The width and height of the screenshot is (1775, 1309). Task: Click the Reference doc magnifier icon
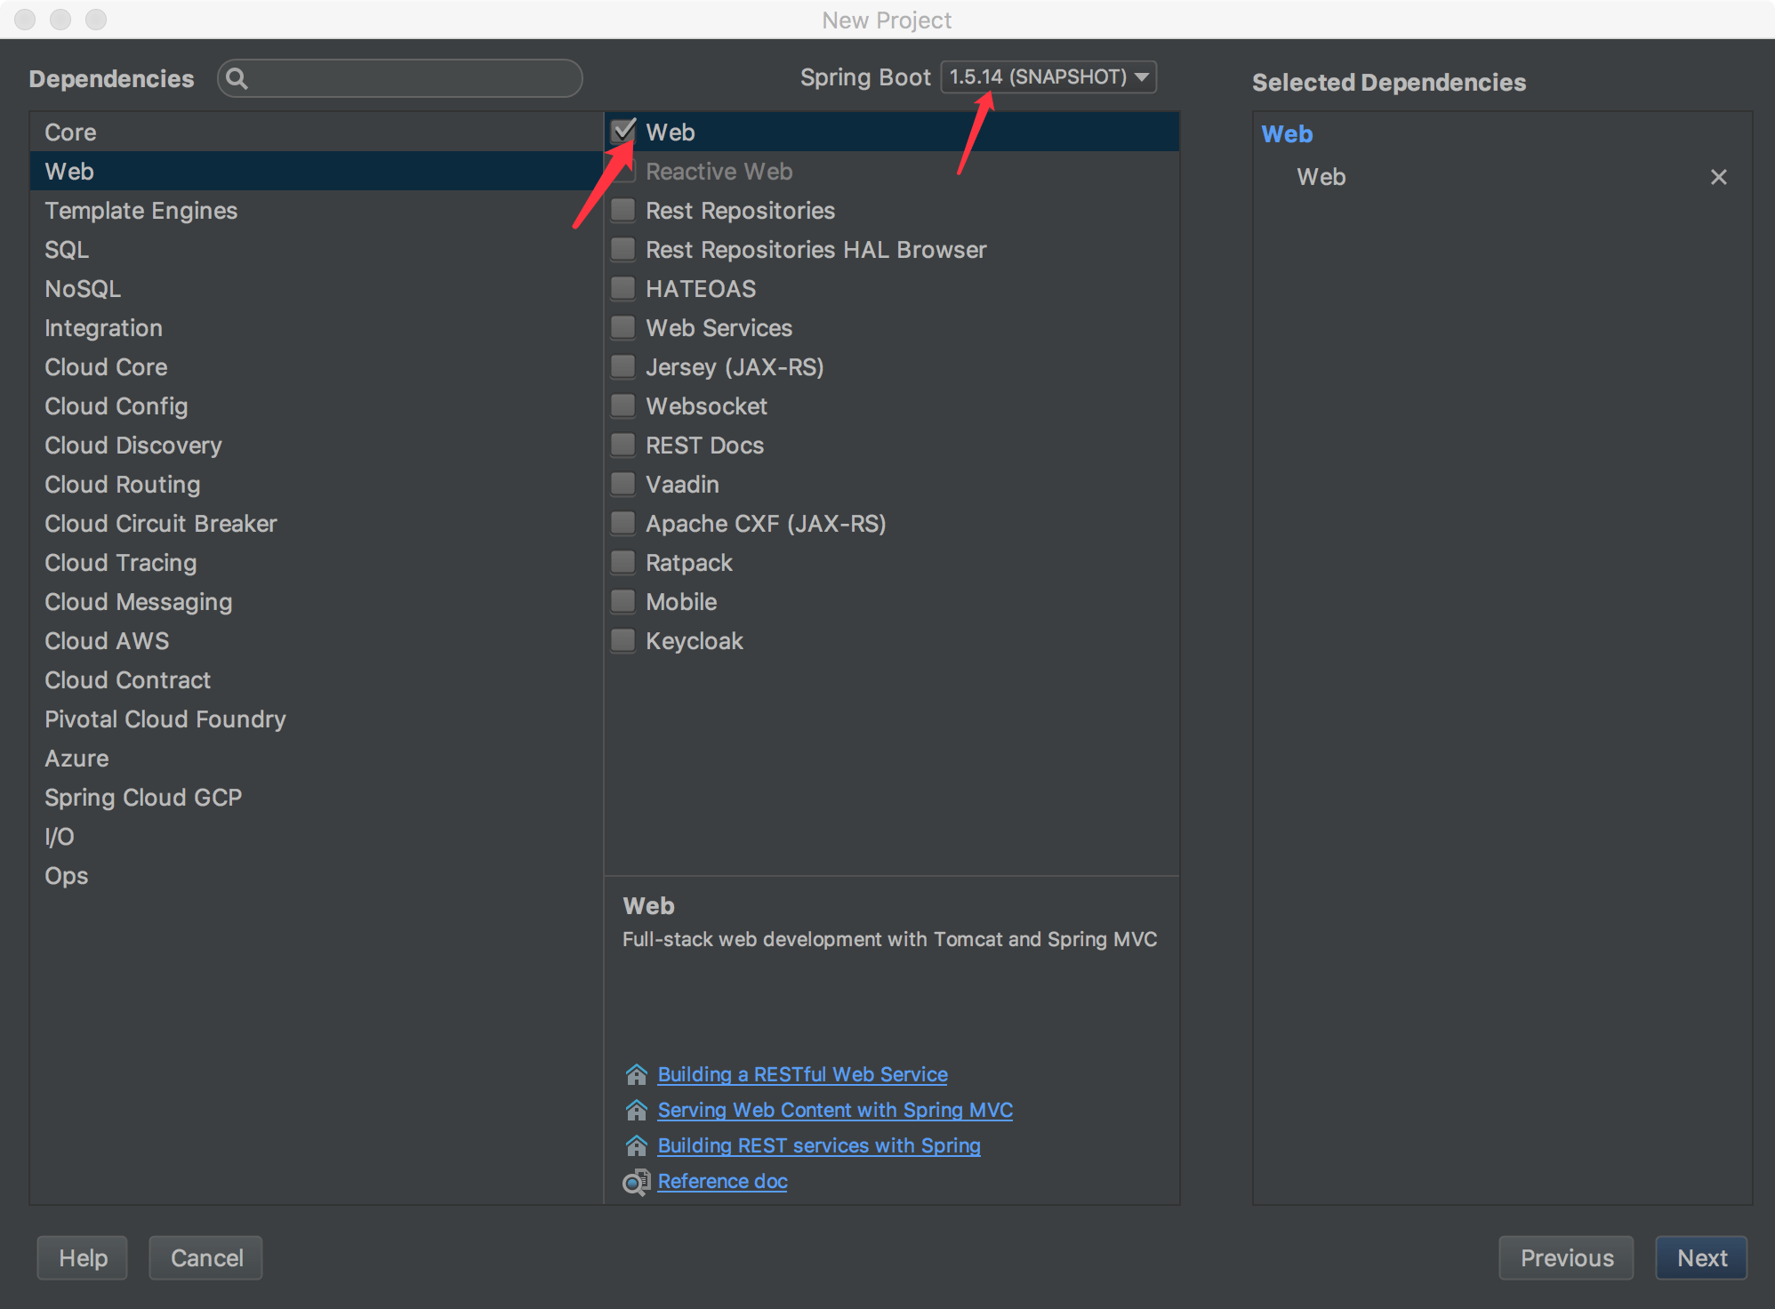tap(636, 1182)
